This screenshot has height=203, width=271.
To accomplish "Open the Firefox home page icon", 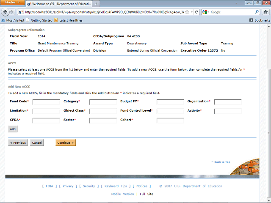I will 265,12.
